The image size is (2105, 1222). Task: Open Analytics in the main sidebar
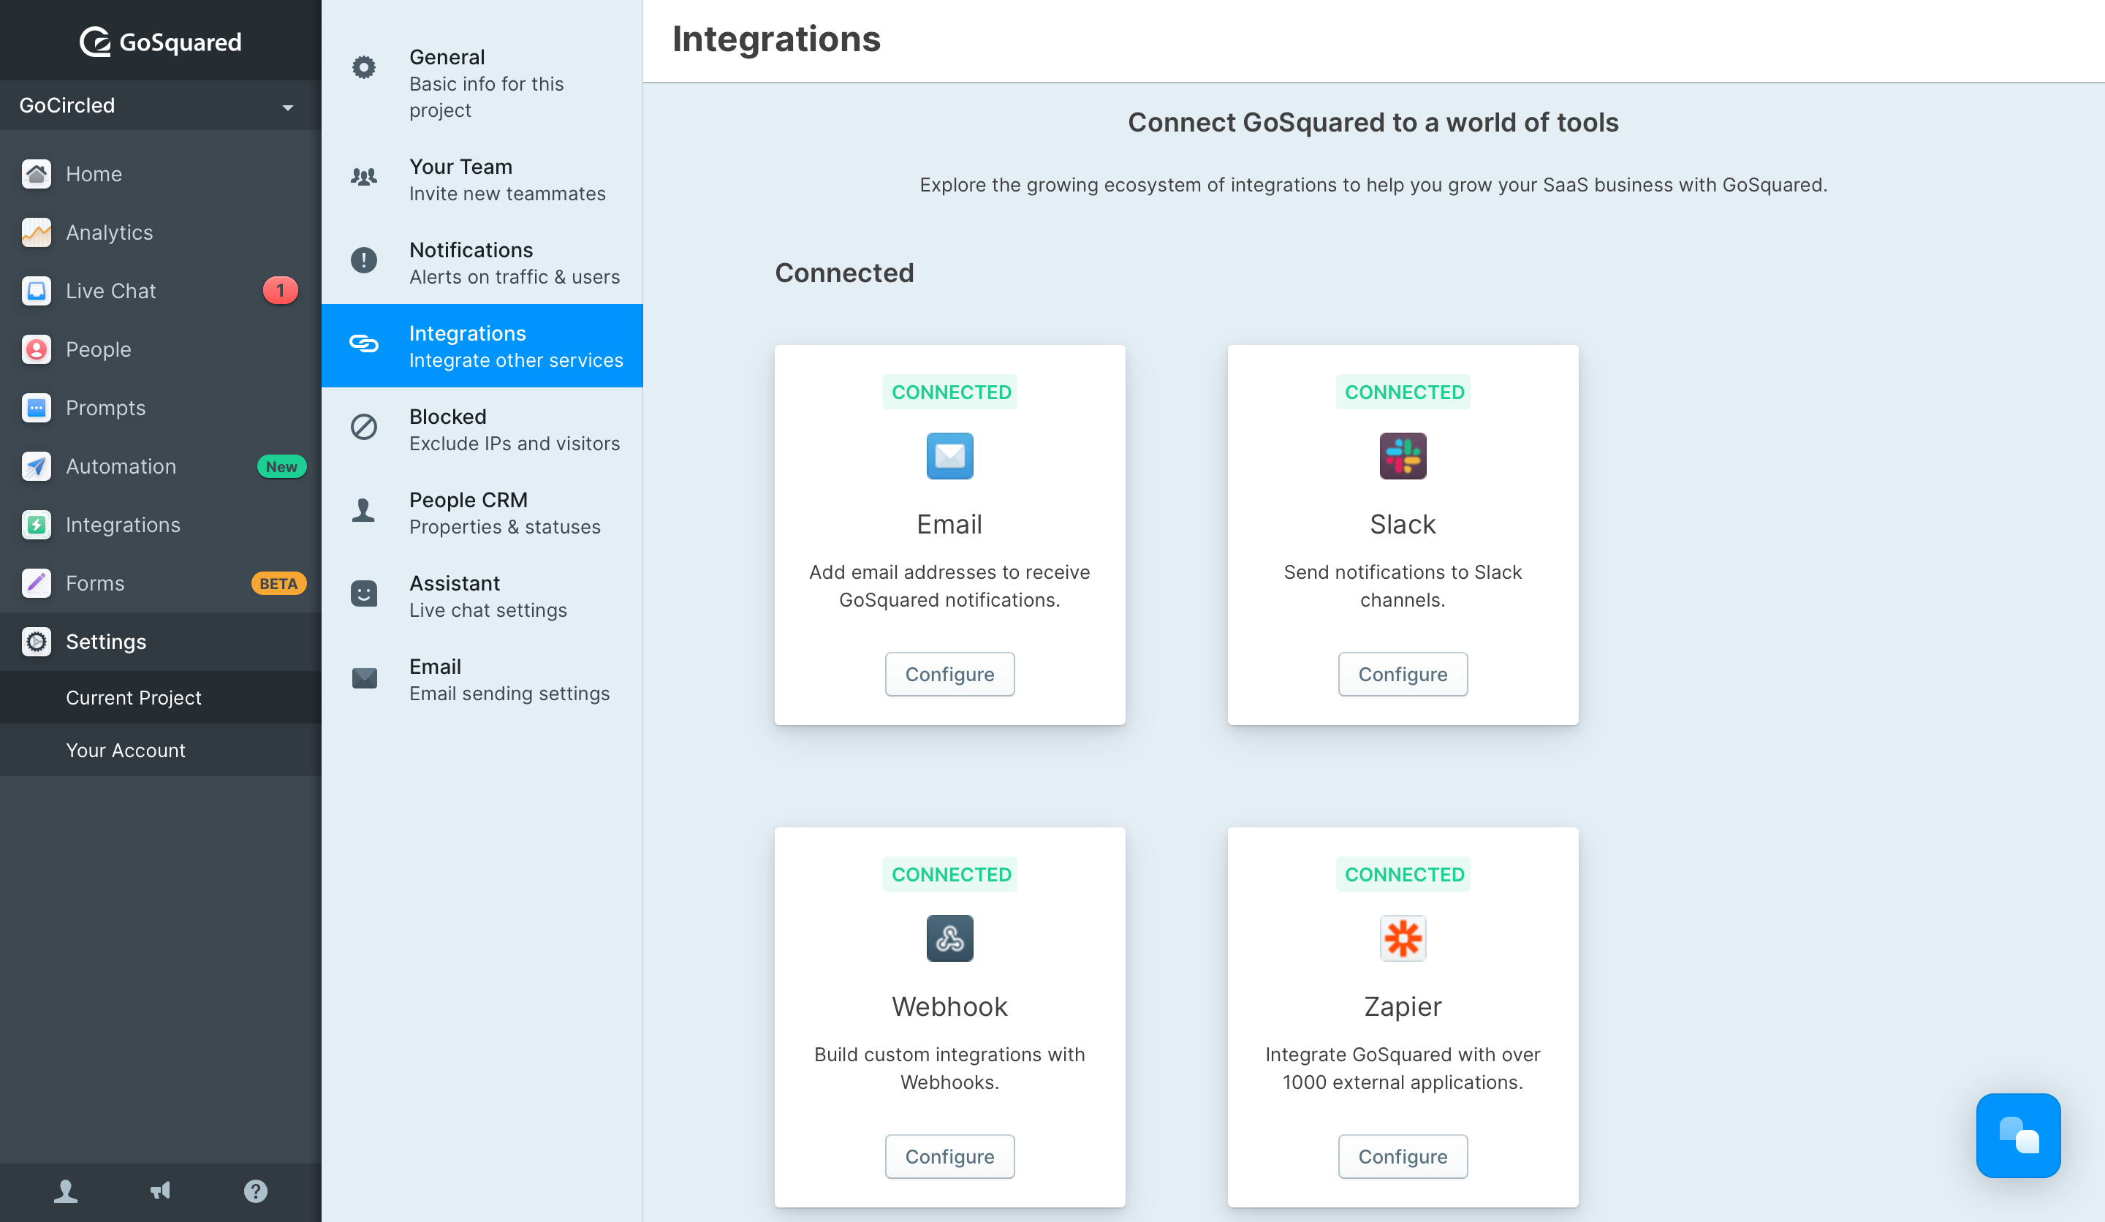tap(160, 232)
